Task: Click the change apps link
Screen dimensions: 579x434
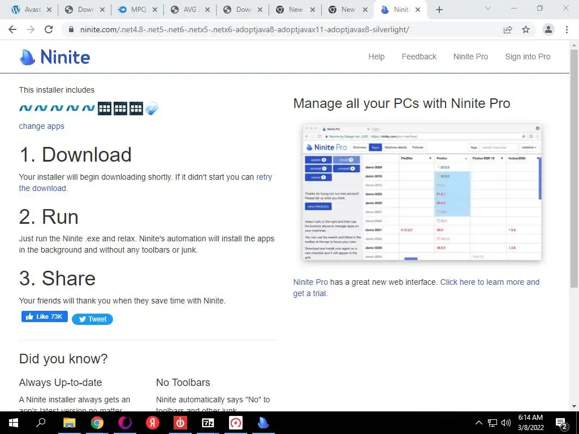Action: (x=42, y=126)
